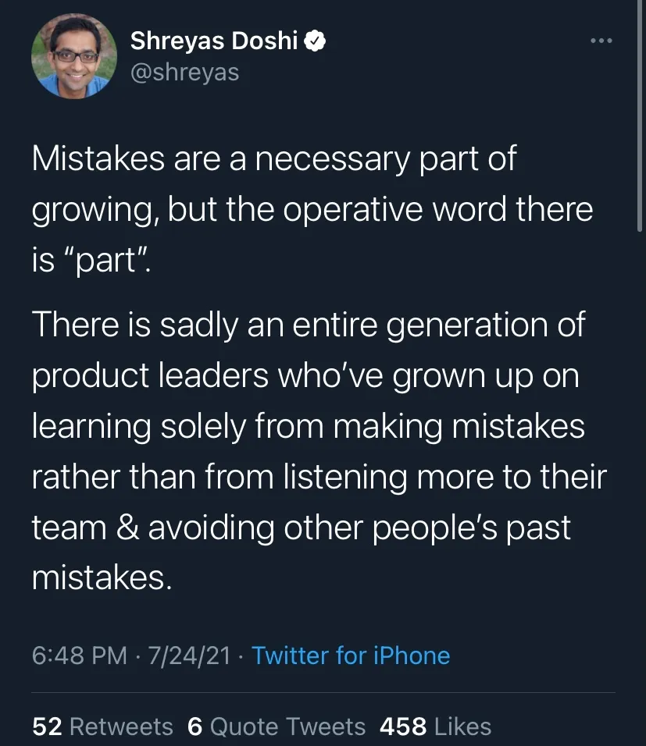The width and height of the screenshot is (646, 746).
Task: Click the display name Shreyas Doshi
Action: pyautogui.click(x=214, y=41)
